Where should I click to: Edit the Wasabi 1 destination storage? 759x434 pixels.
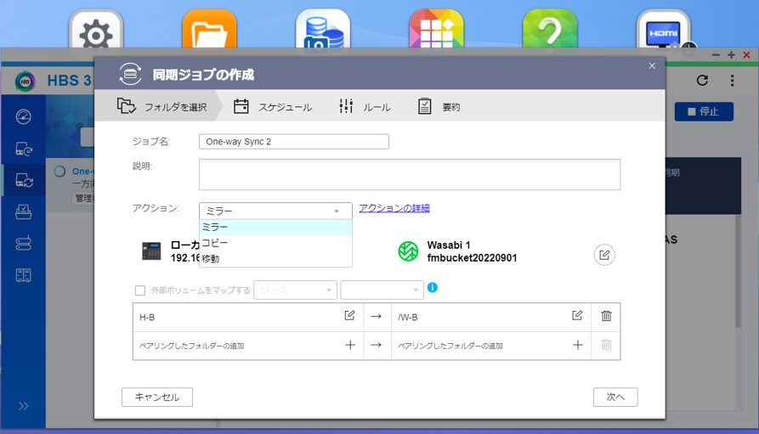pos(603,254)
